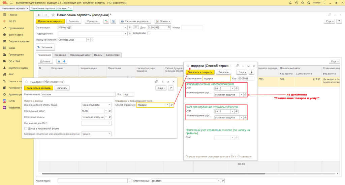
Task: Expand Способ отражения dropdown arrow
Action: pos(168,105)
